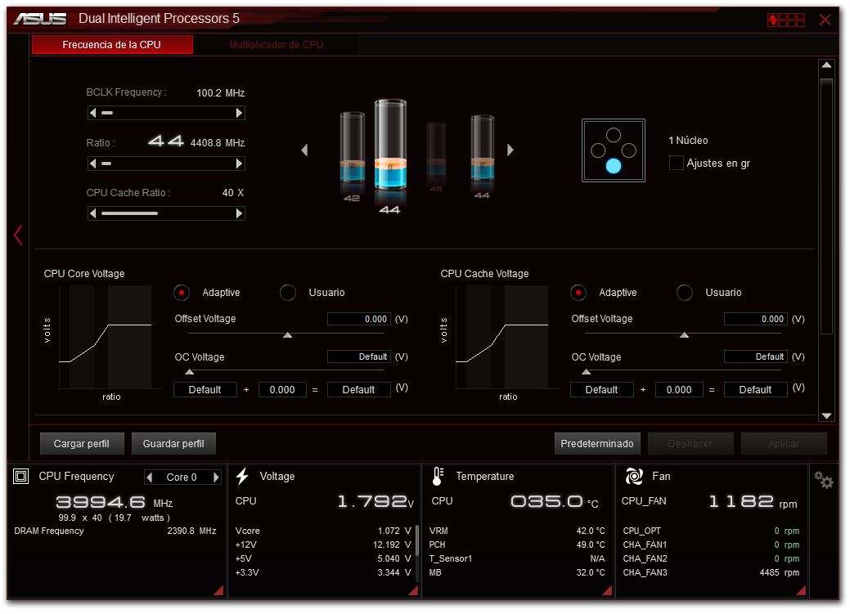Viewport: 850px width, 614px height.
Task: Select Adaptive for CPU Core Voltage
Action: point(182,293)
